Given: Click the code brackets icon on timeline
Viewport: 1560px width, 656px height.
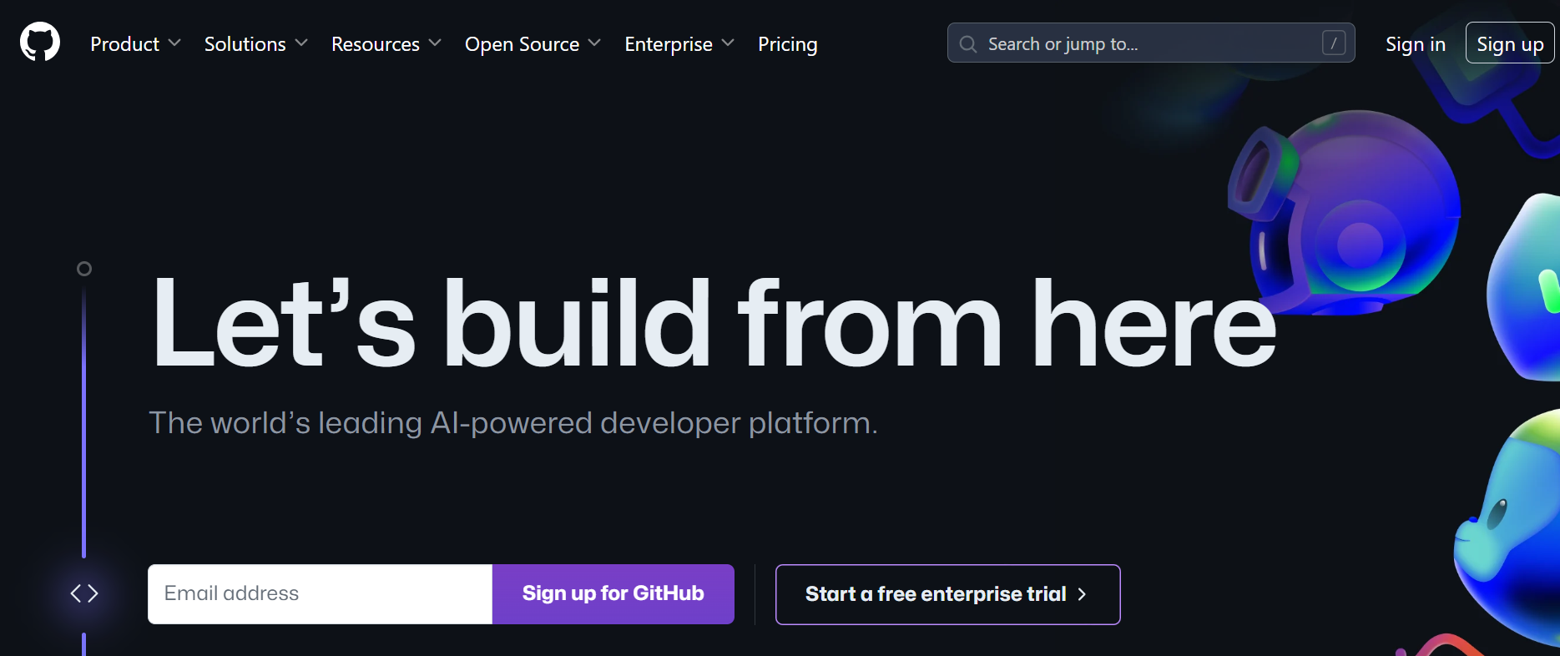Looking at the screenshot, I should (84, 593).
